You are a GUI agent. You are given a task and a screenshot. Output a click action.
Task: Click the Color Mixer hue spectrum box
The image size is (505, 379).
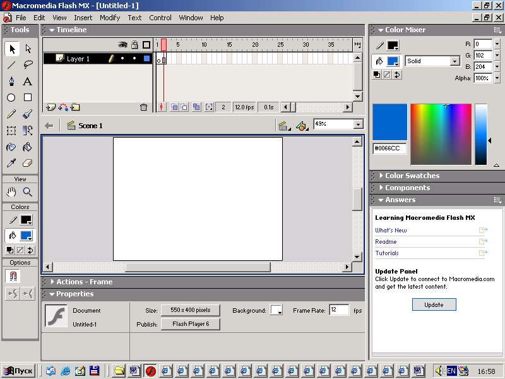441,135
